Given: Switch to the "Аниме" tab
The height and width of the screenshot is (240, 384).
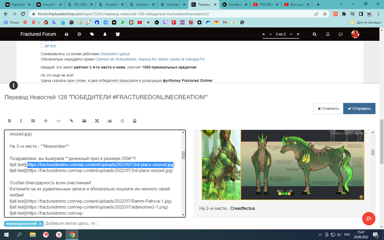Looking at the screenshot, I should (235, 5).
